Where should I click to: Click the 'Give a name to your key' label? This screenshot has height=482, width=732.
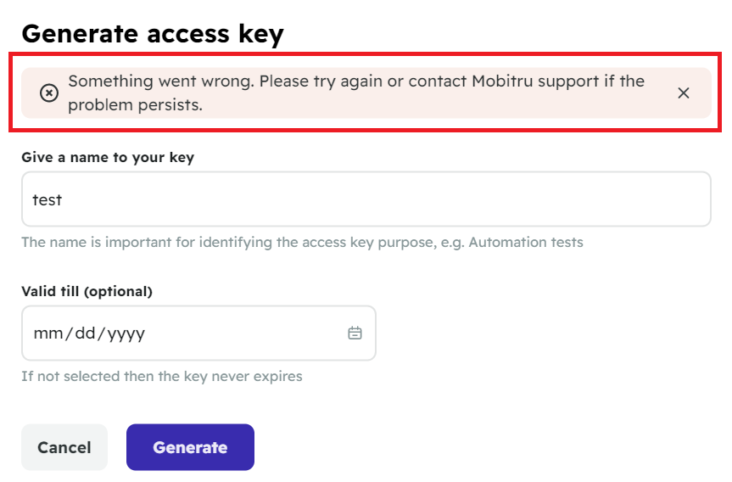(108, 157)
